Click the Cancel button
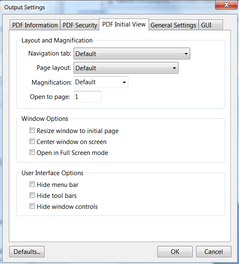This screenshot has width=239, height=264. pos(214,251)
